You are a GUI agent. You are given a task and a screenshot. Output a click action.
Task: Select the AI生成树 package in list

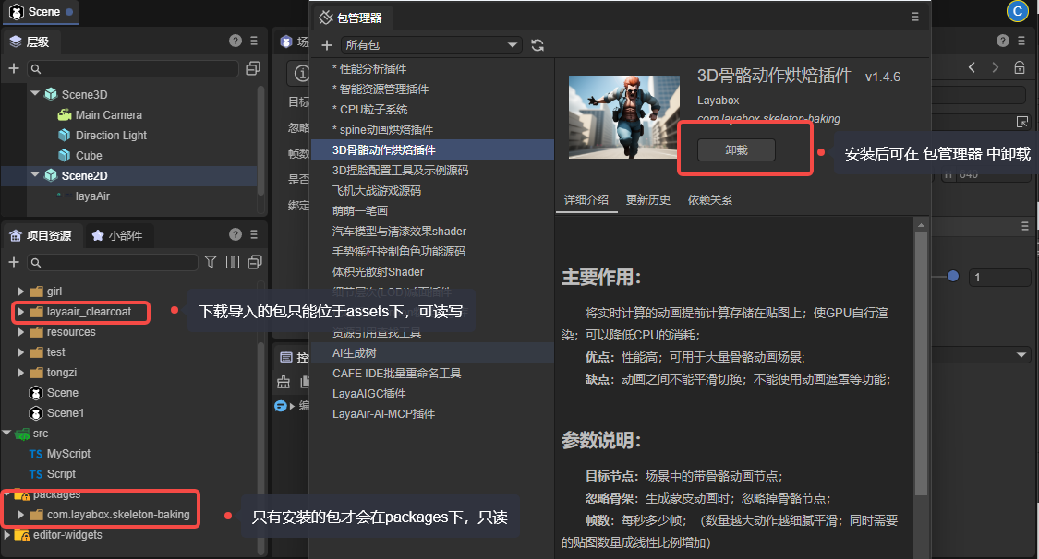[355, 353]
